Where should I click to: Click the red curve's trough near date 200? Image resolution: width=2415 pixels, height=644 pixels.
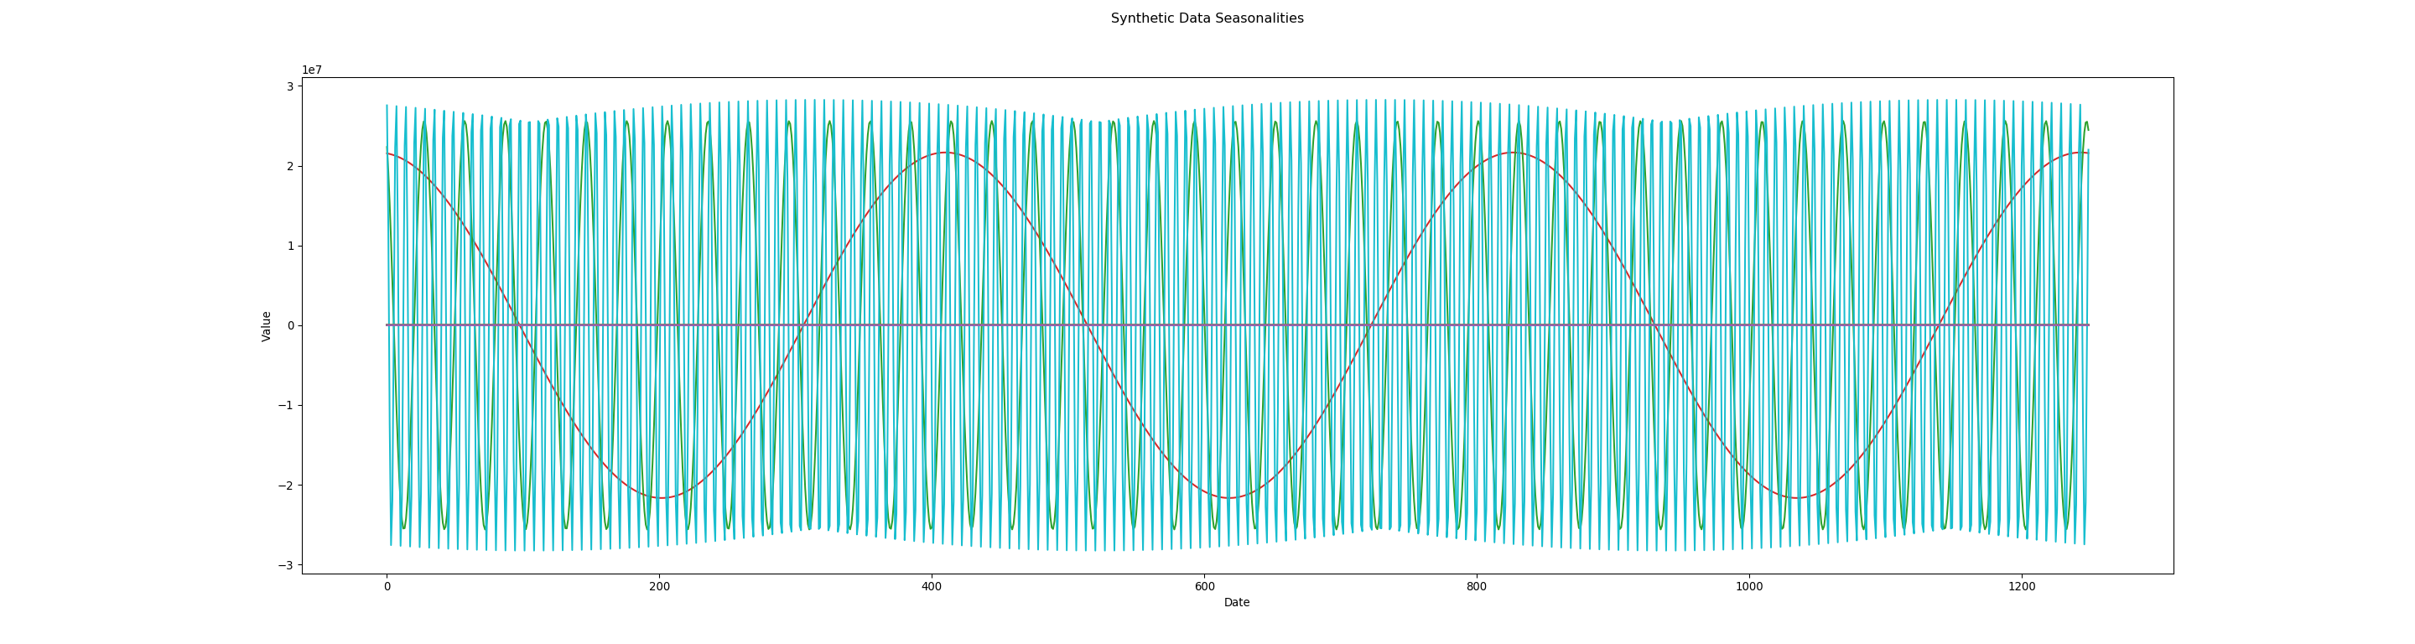coord(662,498)
